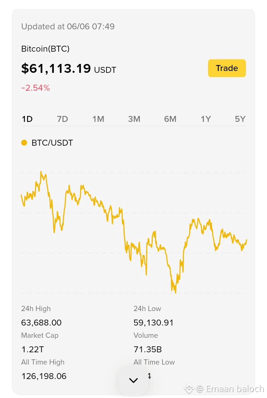Click the $61,113.19 price value

click(56, 68)
